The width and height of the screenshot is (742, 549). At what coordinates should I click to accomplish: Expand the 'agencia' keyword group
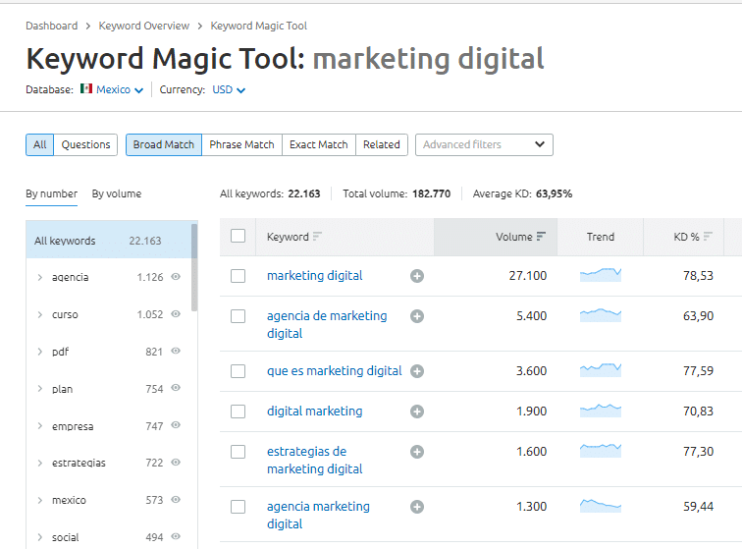39,277
